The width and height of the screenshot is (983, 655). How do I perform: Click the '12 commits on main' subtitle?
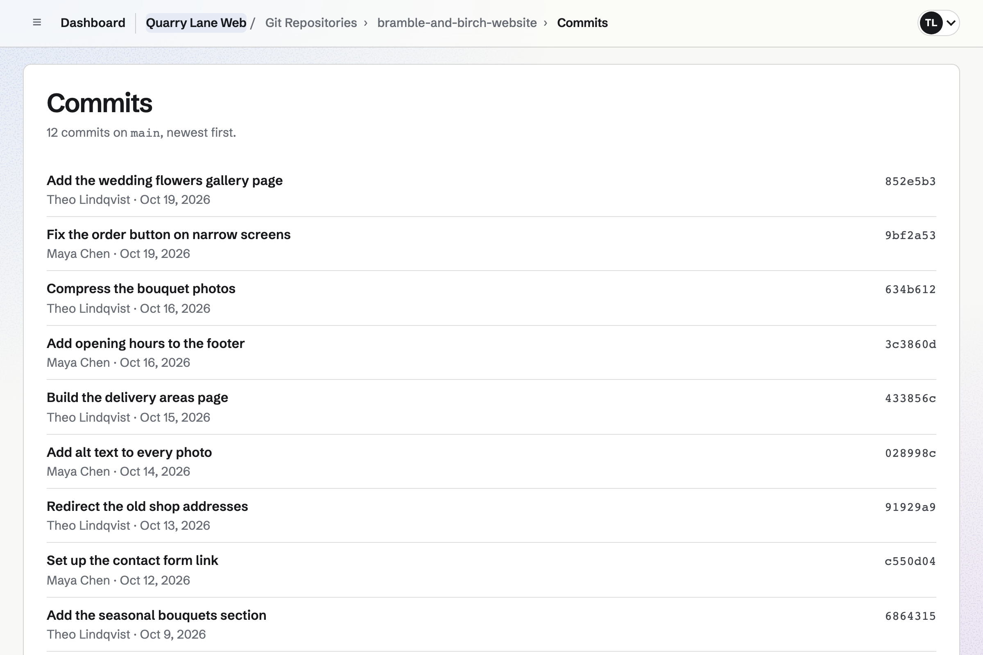click(x=141, y=133)
